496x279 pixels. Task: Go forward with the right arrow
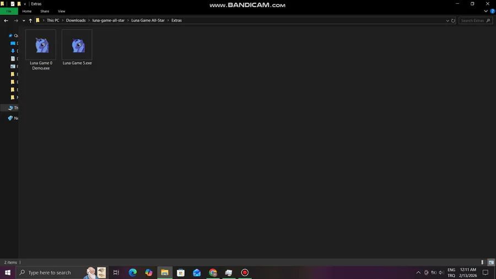[x=16, y=20]
